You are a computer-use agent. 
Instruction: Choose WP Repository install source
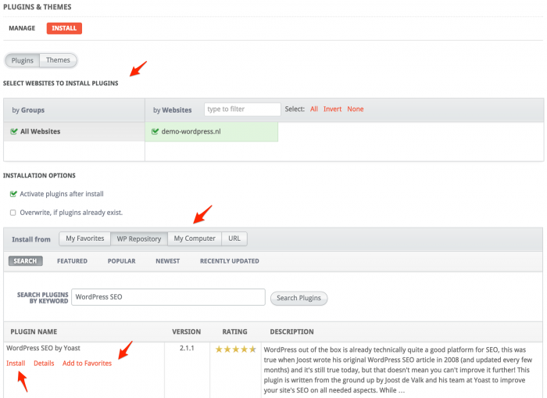[x=139, y=238]
